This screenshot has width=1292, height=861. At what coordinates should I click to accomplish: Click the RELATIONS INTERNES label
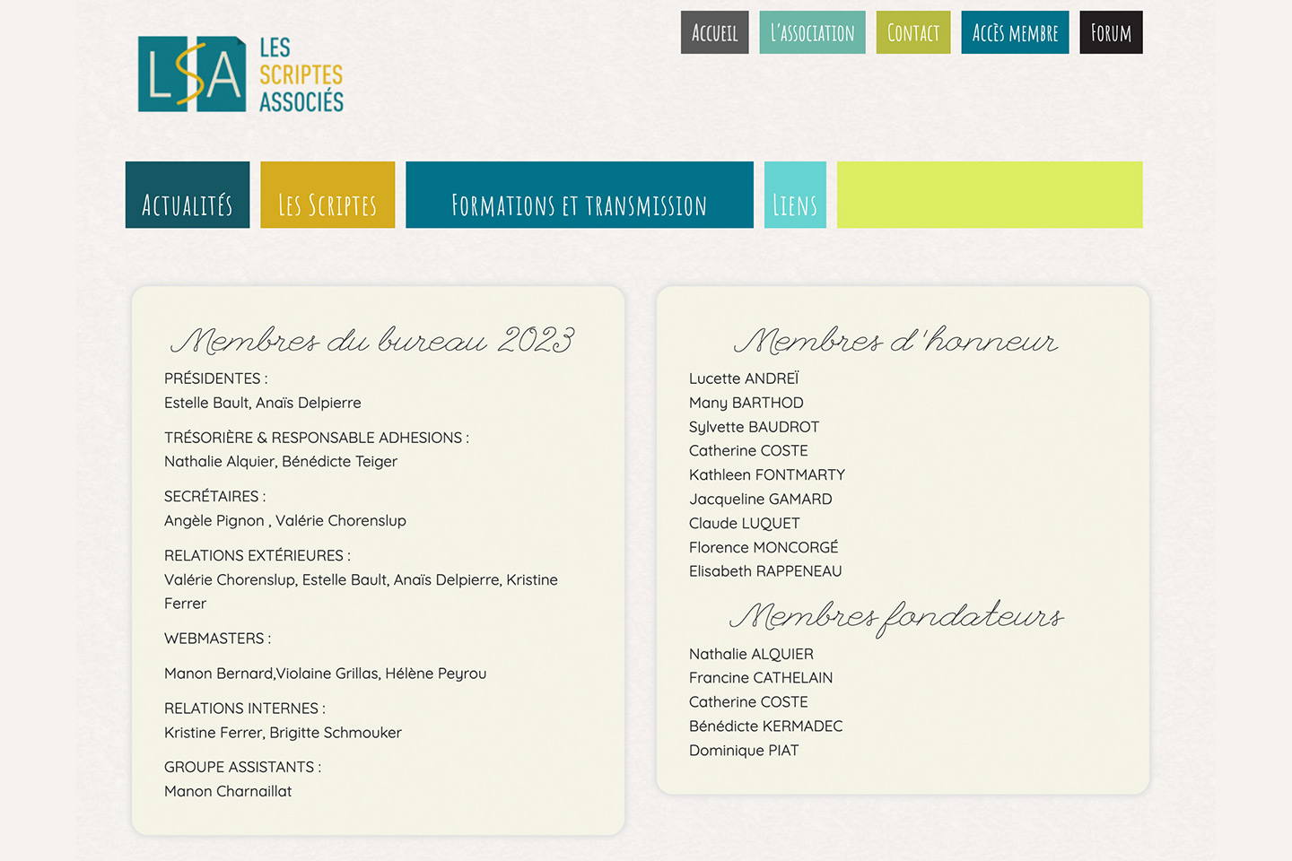point(245,709)
